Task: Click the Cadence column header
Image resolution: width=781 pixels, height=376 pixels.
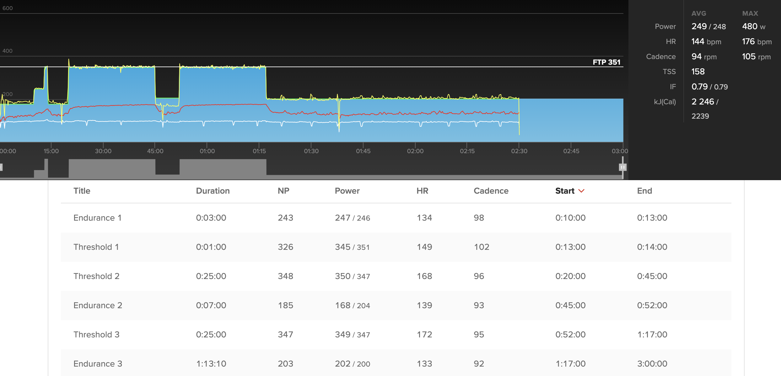Action: (491, 191)
